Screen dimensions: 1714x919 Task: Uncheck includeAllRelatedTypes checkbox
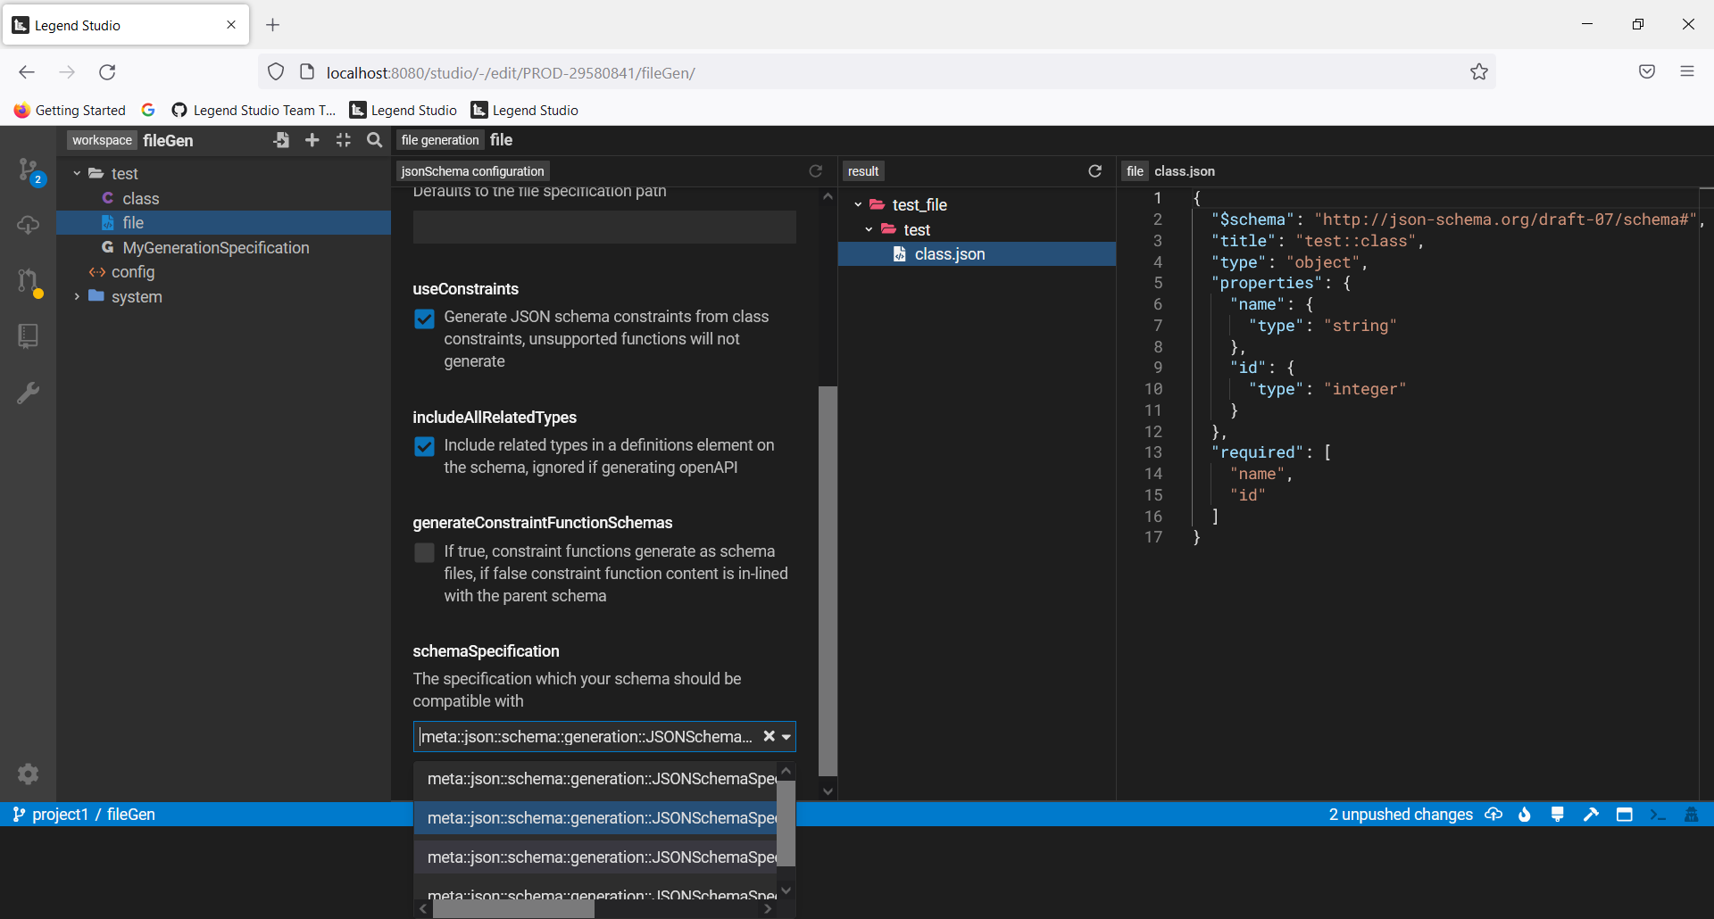(425, 446)
